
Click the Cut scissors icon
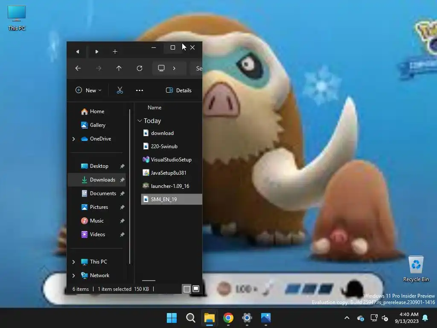(x=120, y=90)
